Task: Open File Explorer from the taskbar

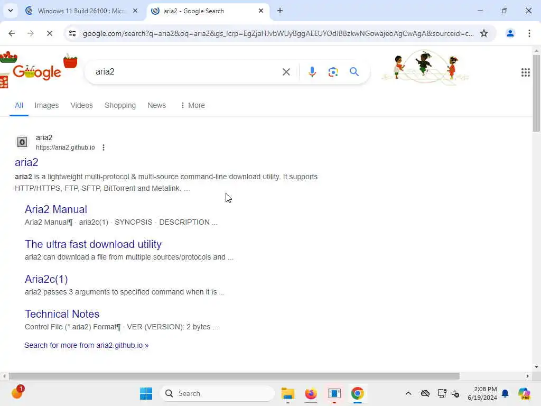Action: click(288, 393)
